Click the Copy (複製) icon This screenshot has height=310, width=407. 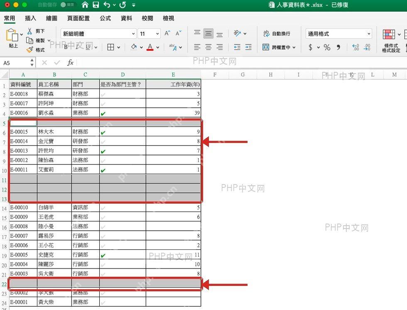click(29, 40)
